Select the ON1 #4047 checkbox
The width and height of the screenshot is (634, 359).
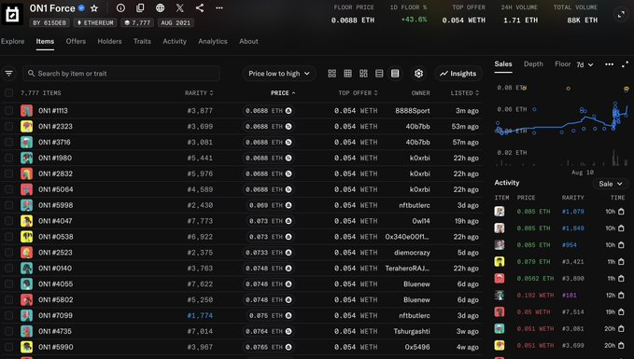[x=9, y=221]
